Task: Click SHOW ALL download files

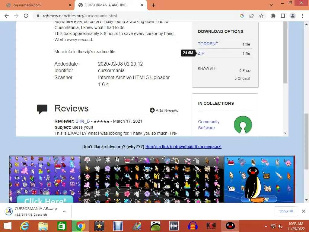Action: (x=207, y=69)
